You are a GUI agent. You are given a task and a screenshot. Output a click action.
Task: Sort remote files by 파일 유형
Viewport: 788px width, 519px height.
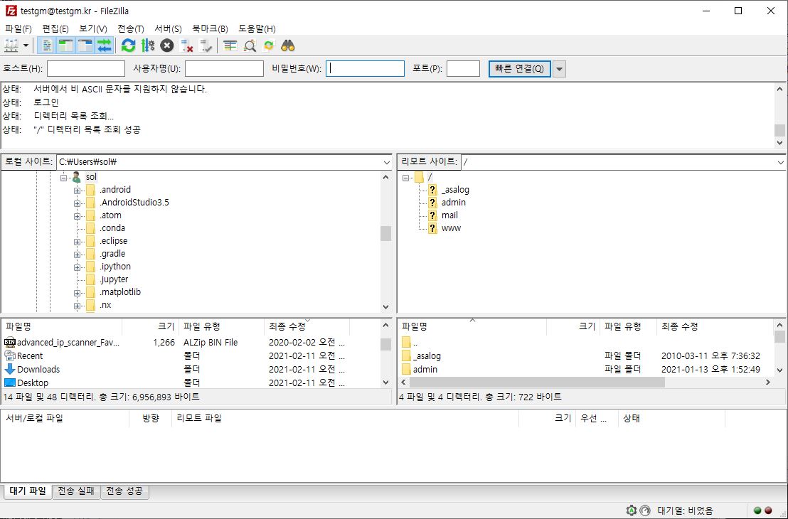(628, 326)
